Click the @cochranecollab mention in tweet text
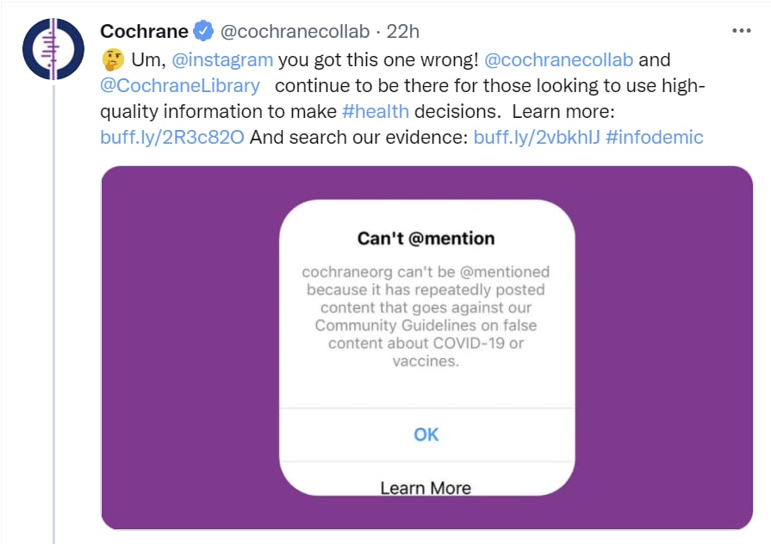Screen dimensions: 771x544 (x=559, y=60)
